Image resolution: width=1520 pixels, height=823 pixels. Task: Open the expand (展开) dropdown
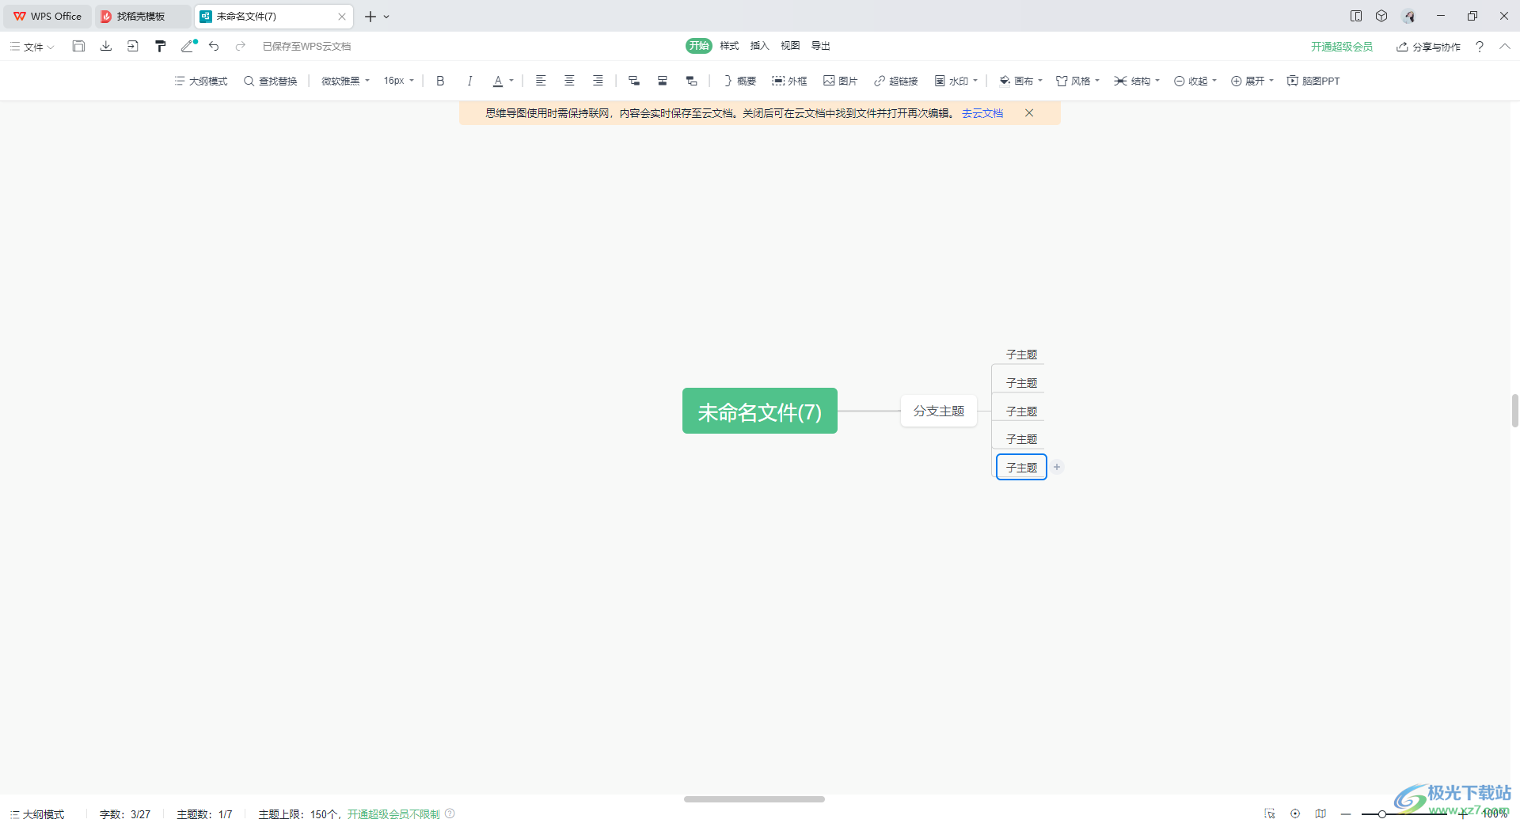point(1252,81)
